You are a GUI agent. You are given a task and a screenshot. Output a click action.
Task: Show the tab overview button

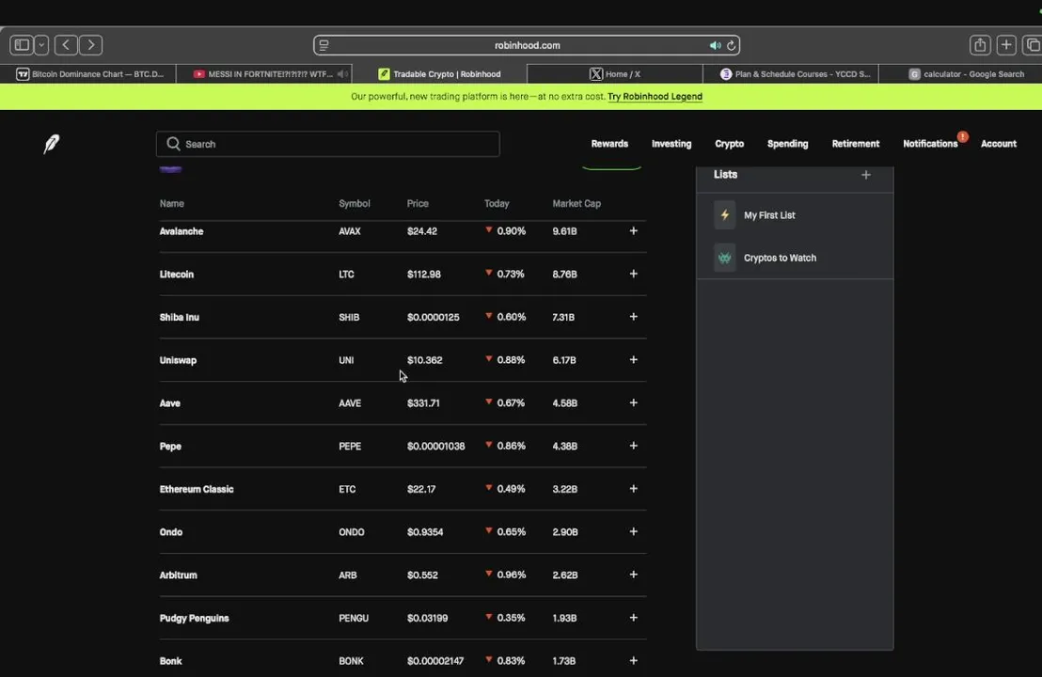tap(1032, 44)
